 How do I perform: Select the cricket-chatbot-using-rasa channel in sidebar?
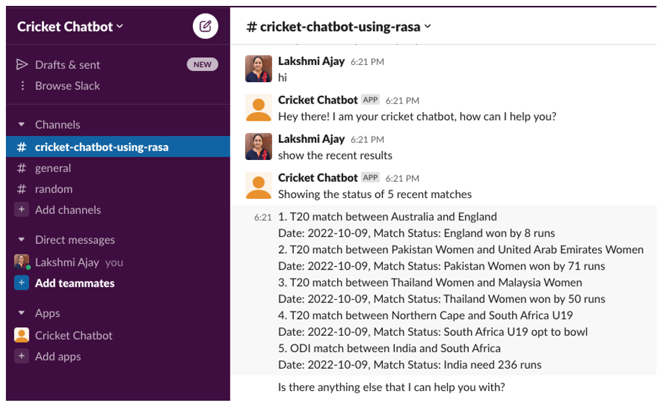(102, 147)
